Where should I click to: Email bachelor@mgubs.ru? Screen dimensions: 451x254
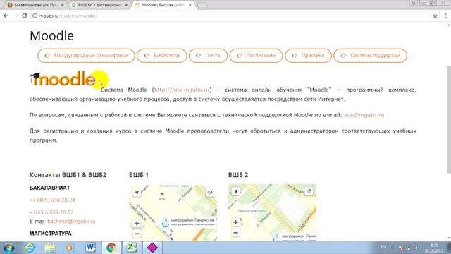click(71, 221)
